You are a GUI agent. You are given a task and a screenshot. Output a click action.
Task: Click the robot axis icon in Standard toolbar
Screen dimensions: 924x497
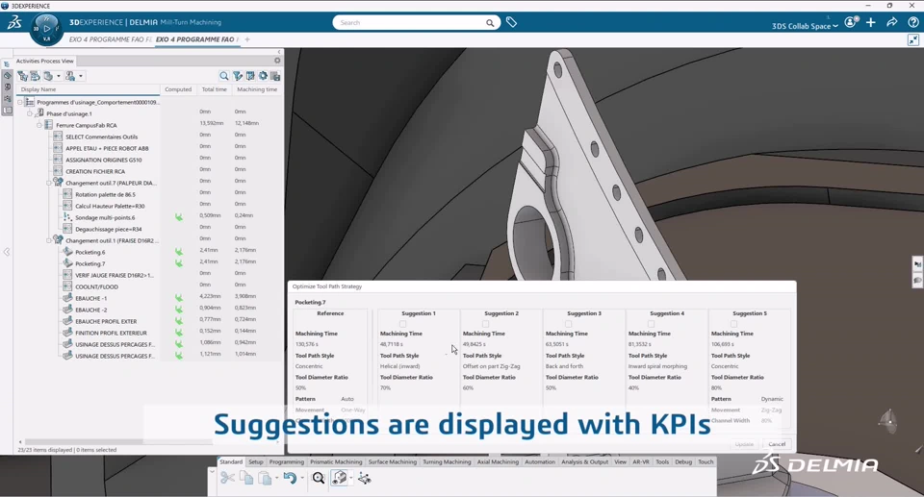tap(364, 478)
